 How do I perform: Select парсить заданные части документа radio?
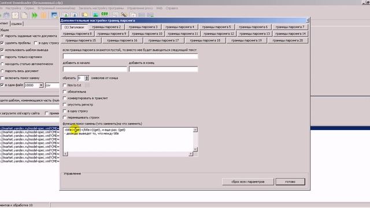pyautogui.click(x=2, y=36)
